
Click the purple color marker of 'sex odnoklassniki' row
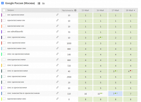(x=1, y=32)
